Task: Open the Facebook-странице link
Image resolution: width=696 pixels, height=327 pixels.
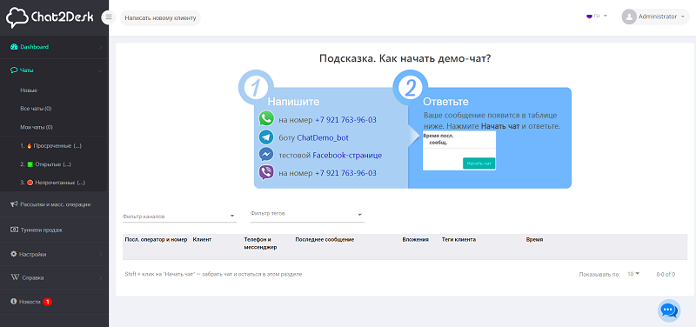Action: (347, 156)
